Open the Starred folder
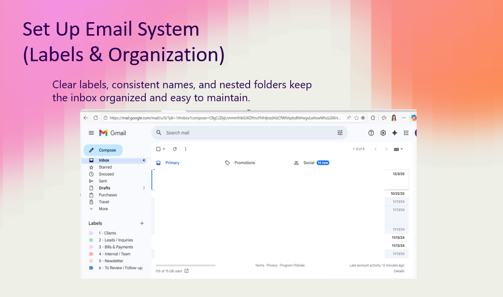 coord(115,167)
